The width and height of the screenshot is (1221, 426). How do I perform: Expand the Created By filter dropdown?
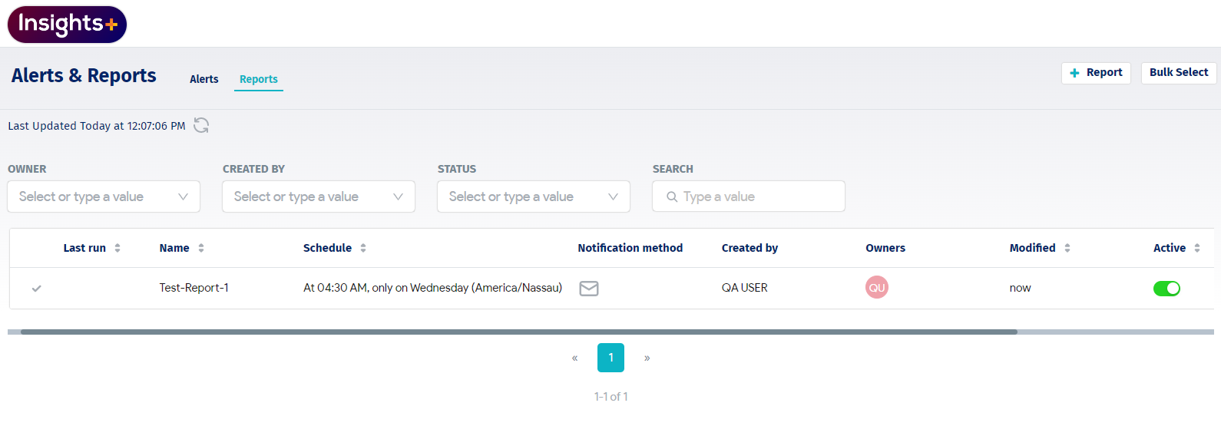click(x=319, y=196)
